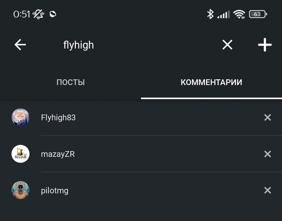Tap the muted bell status icon
Image resolution: width=282 pixels, height=221 pixels.
point(39,14)
